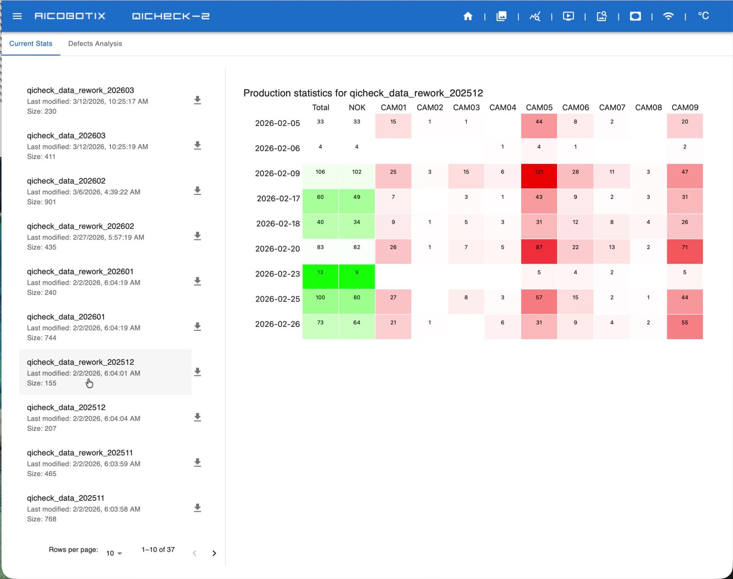Go to home via house icon
Image resolution: width=733 pixels, height=579 pixels.
coord(468,17)
